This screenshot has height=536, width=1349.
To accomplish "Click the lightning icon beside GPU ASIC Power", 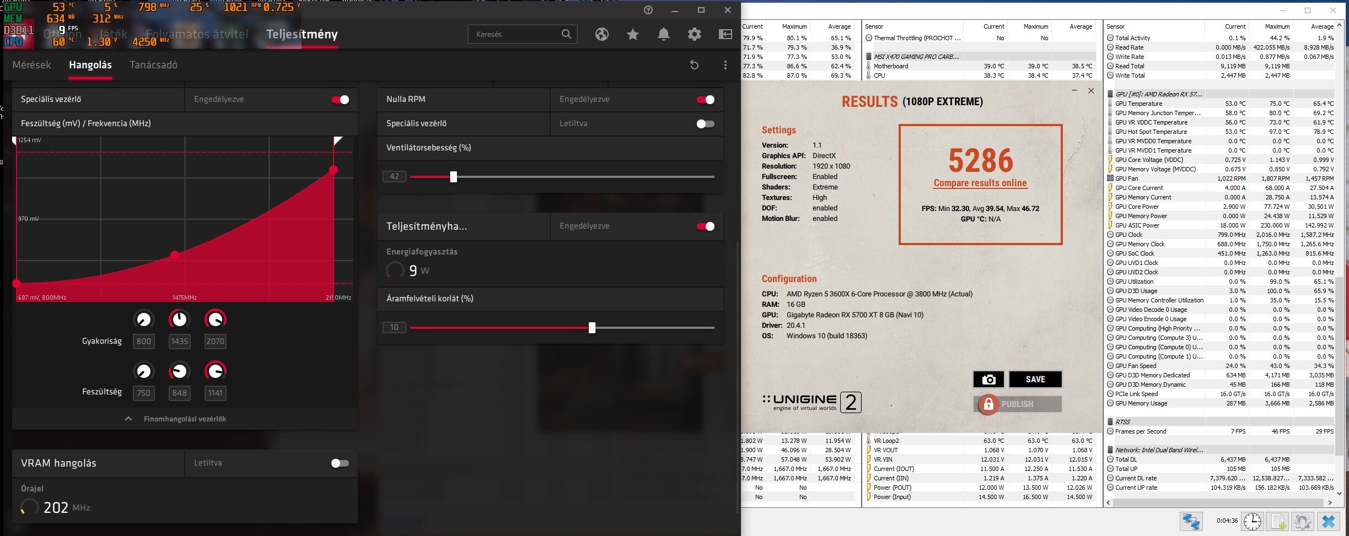I will pyautogui.click(x=1110, y=225).
